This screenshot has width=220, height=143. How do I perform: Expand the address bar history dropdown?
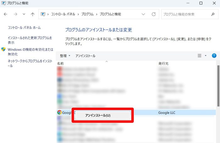(143, 14)
